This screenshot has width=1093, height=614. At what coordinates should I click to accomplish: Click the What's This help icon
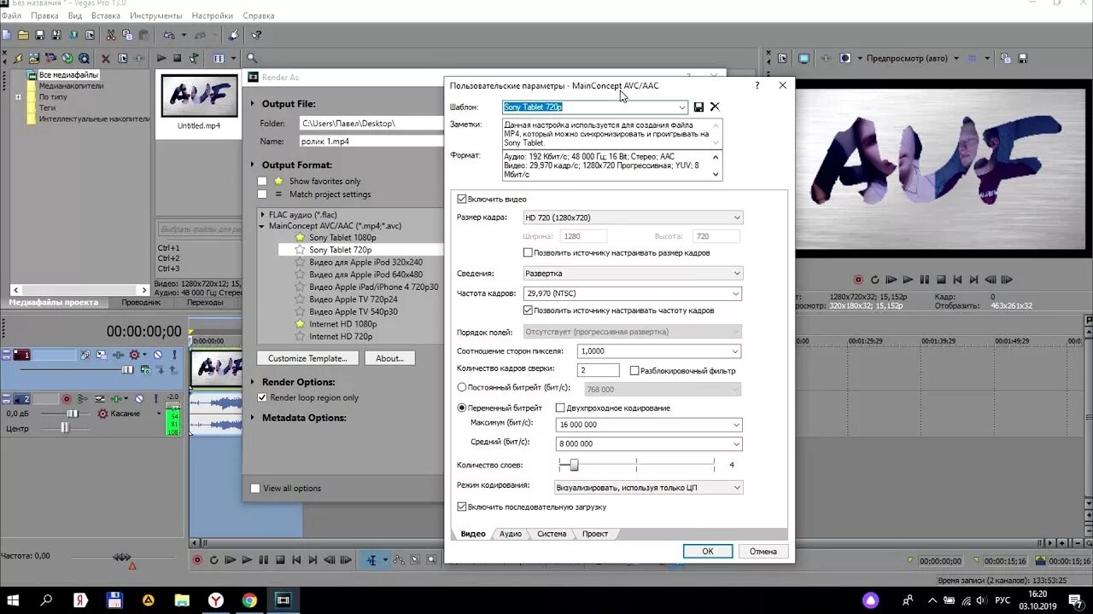[255, 35]
